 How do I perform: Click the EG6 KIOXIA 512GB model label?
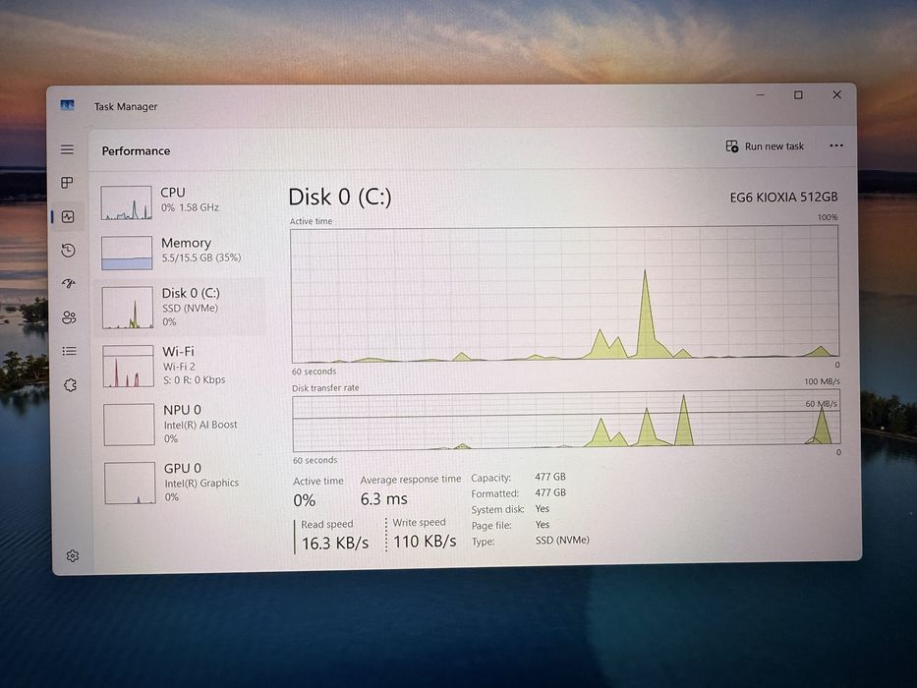pos(783,198)
